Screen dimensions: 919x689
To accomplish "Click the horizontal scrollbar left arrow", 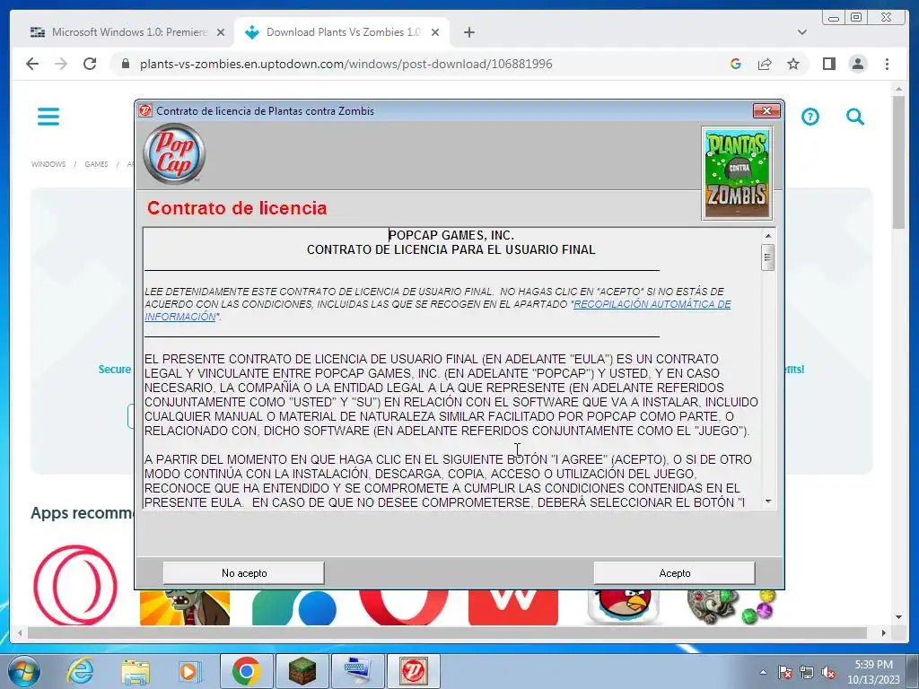I will coord(21,632).
